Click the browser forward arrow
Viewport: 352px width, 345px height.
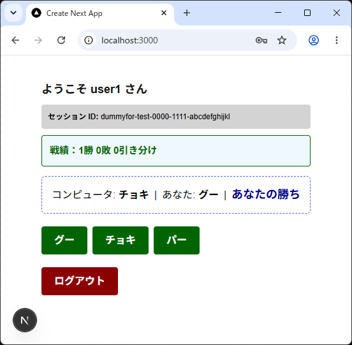(38, 40)
